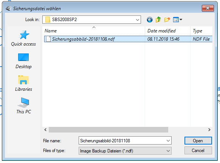Select This PC in the places bar
220x163 pixels.
click(23, 106)
